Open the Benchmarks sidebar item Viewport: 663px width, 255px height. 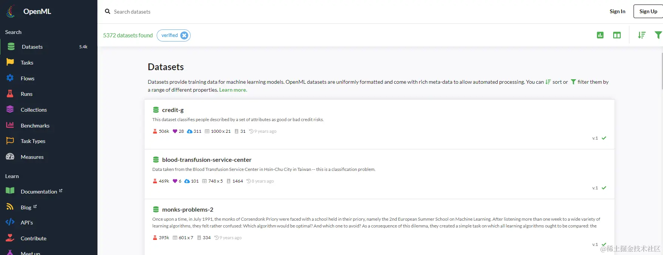49,126
